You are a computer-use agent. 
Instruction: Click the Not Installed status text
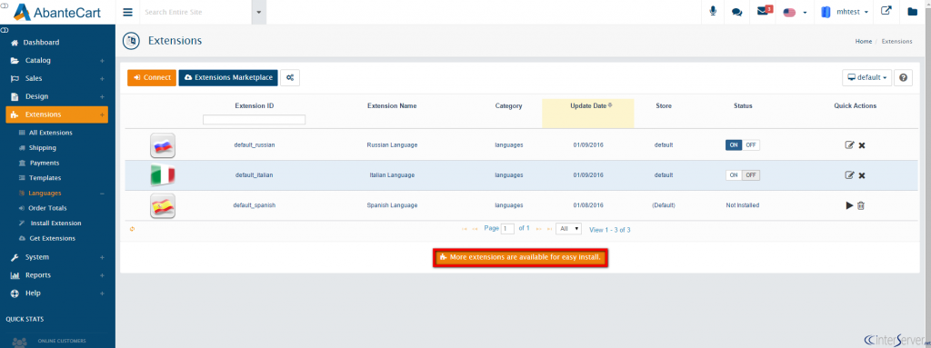tap(742, 205)
